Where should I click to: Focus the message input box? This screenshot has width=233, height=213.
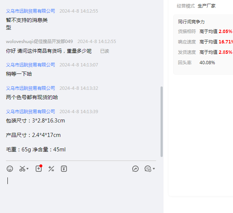82,189
